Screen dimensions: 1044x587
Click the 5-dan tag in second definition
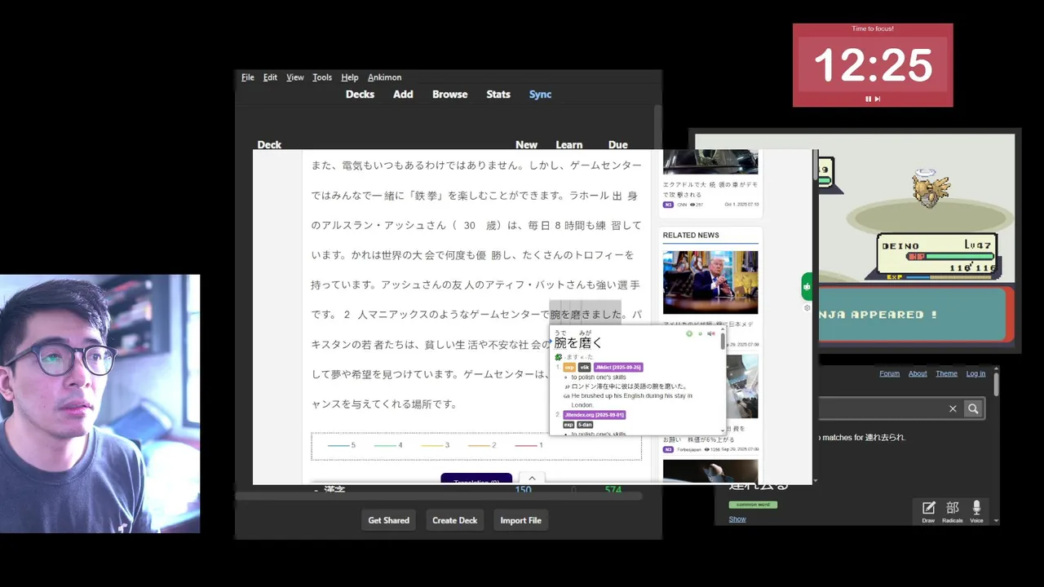[x=585, y=425]
